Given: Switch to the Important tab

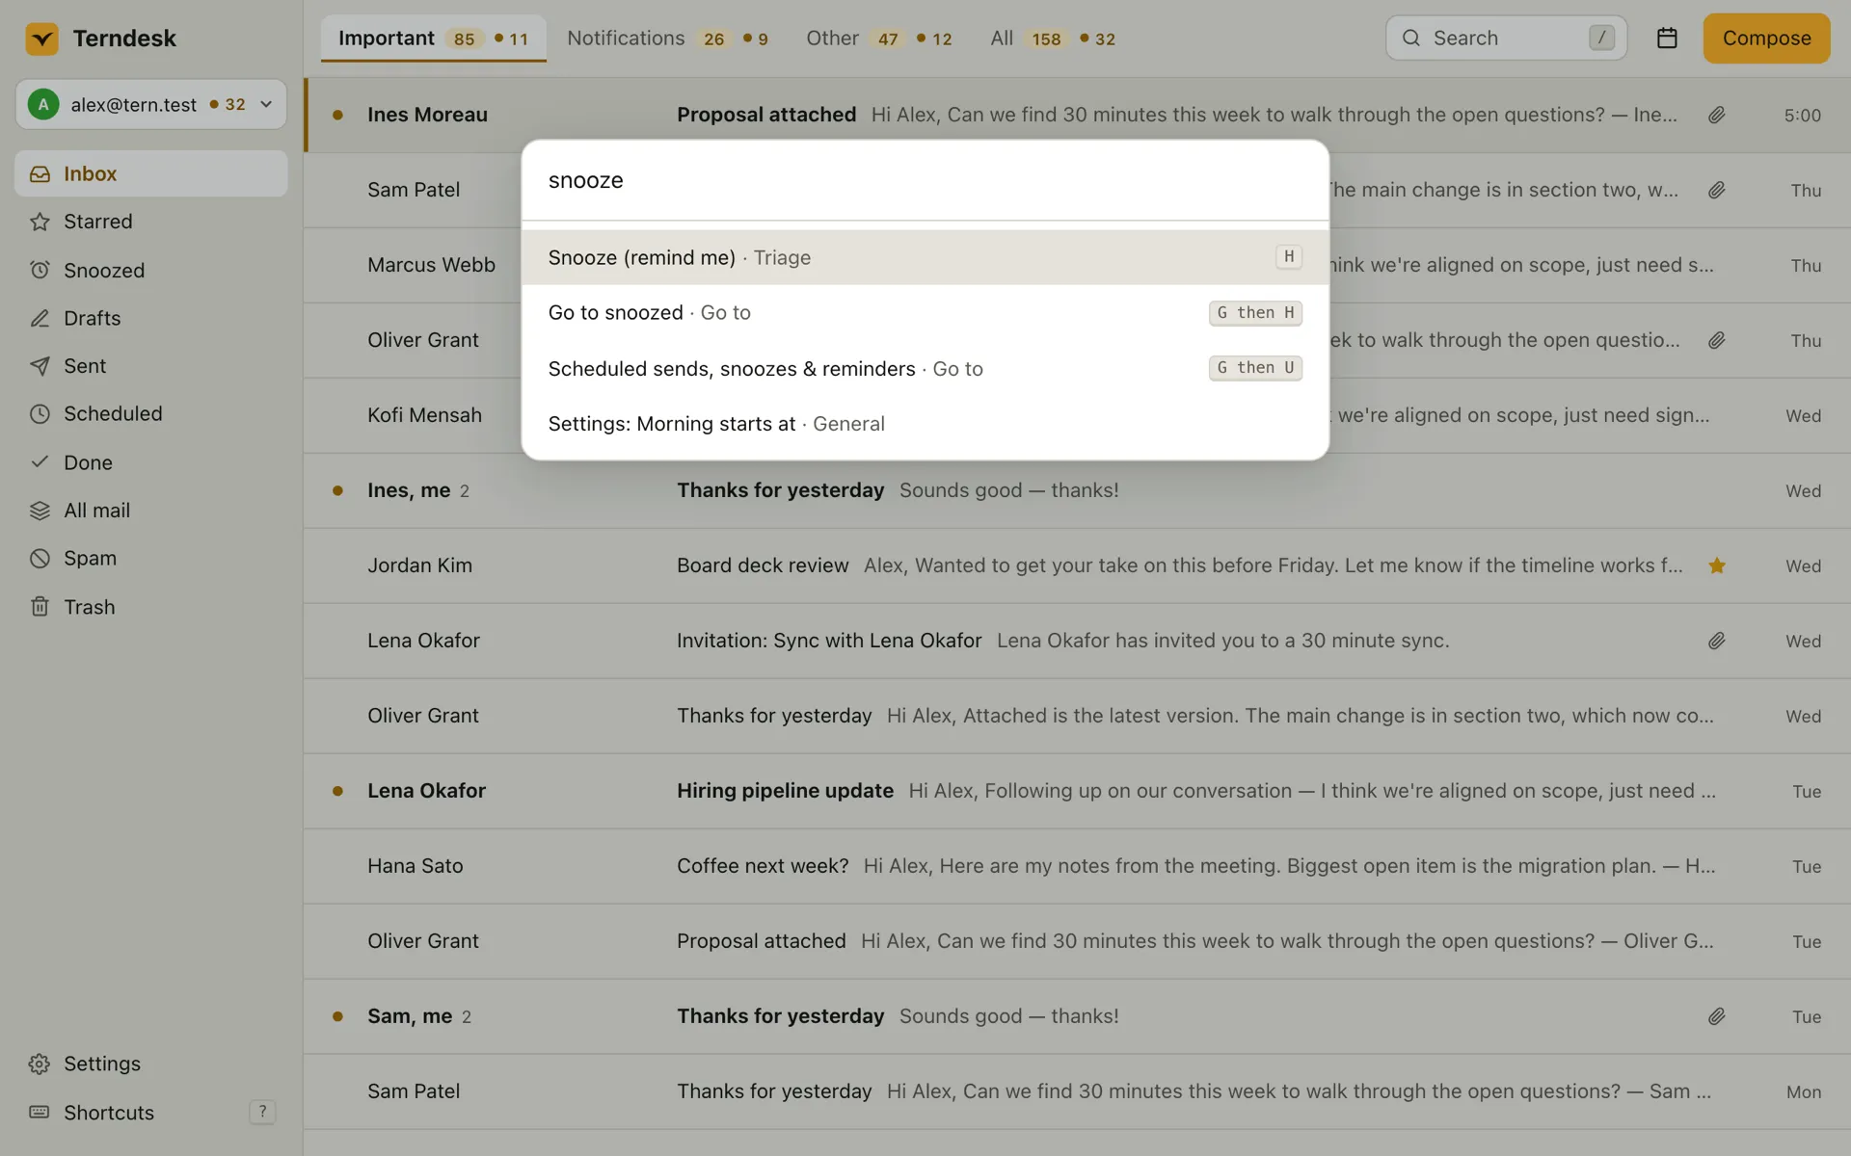Looking at the screenshot, I should 434,39.
